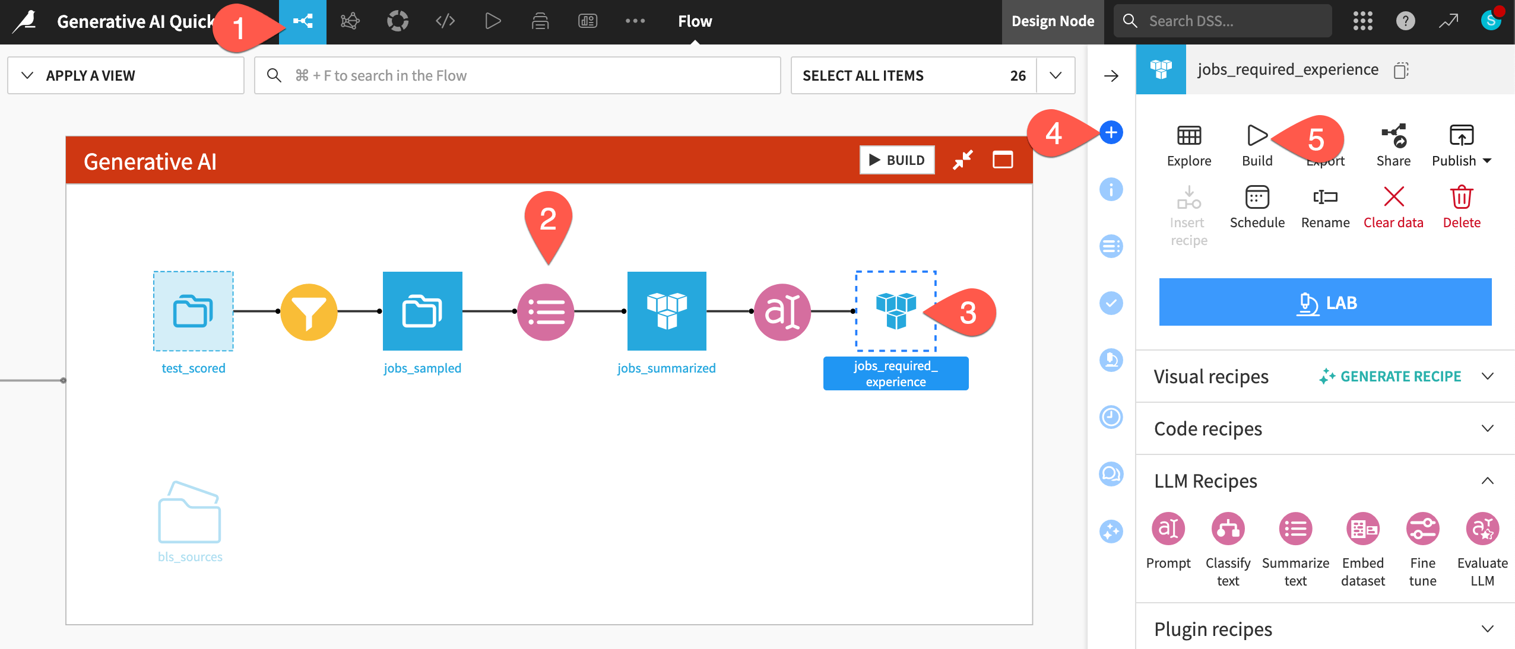Select the Classify text recipe icon
The width and height of the screenshot is (1515, 649).
point(1228,529)
